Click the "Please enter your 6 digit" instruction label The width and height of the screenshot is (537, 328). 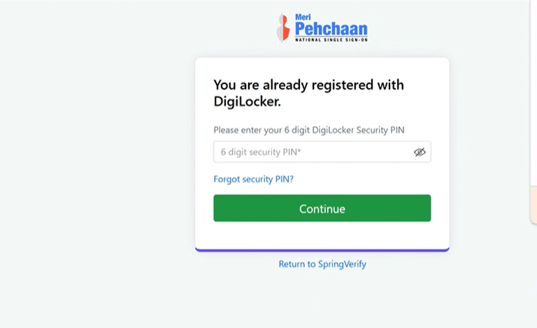(x=309, y=130)
